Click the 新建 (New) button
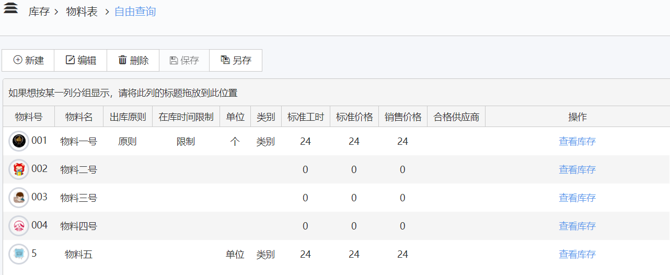 click(28, 61)
